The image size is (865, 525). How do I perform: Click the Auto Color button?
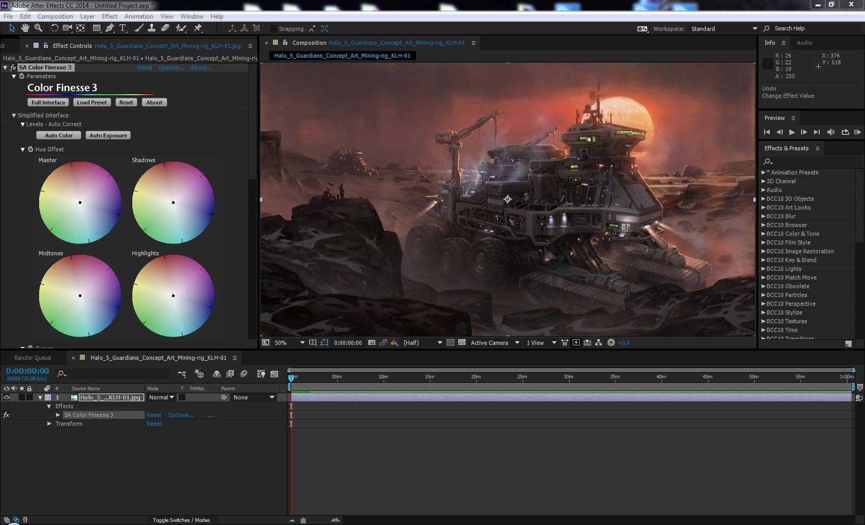[x=59, y=135]
